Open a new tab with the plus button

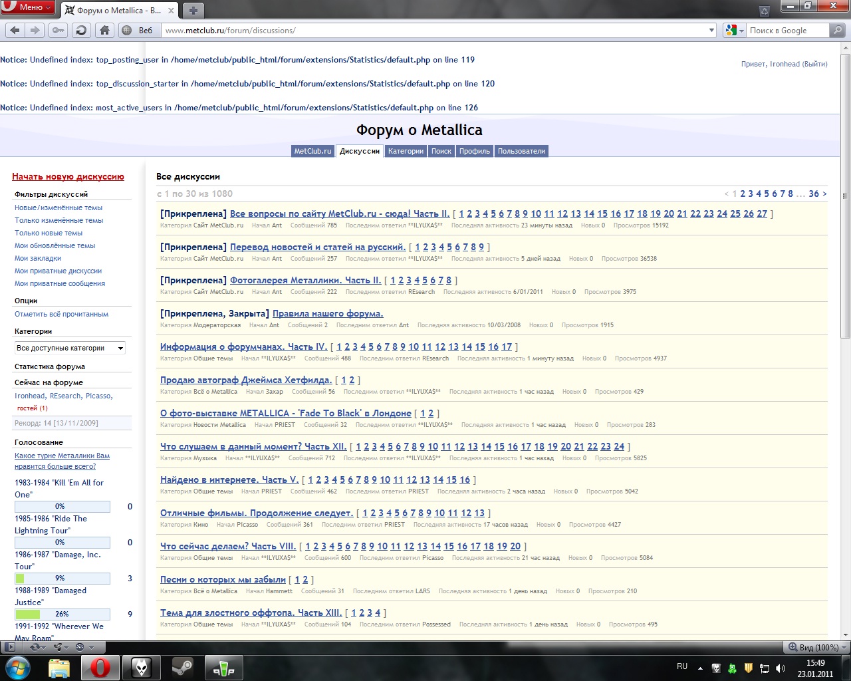(x=193, y=10)
